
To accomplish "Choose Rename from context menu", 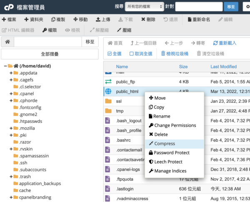I will [175, 116].
